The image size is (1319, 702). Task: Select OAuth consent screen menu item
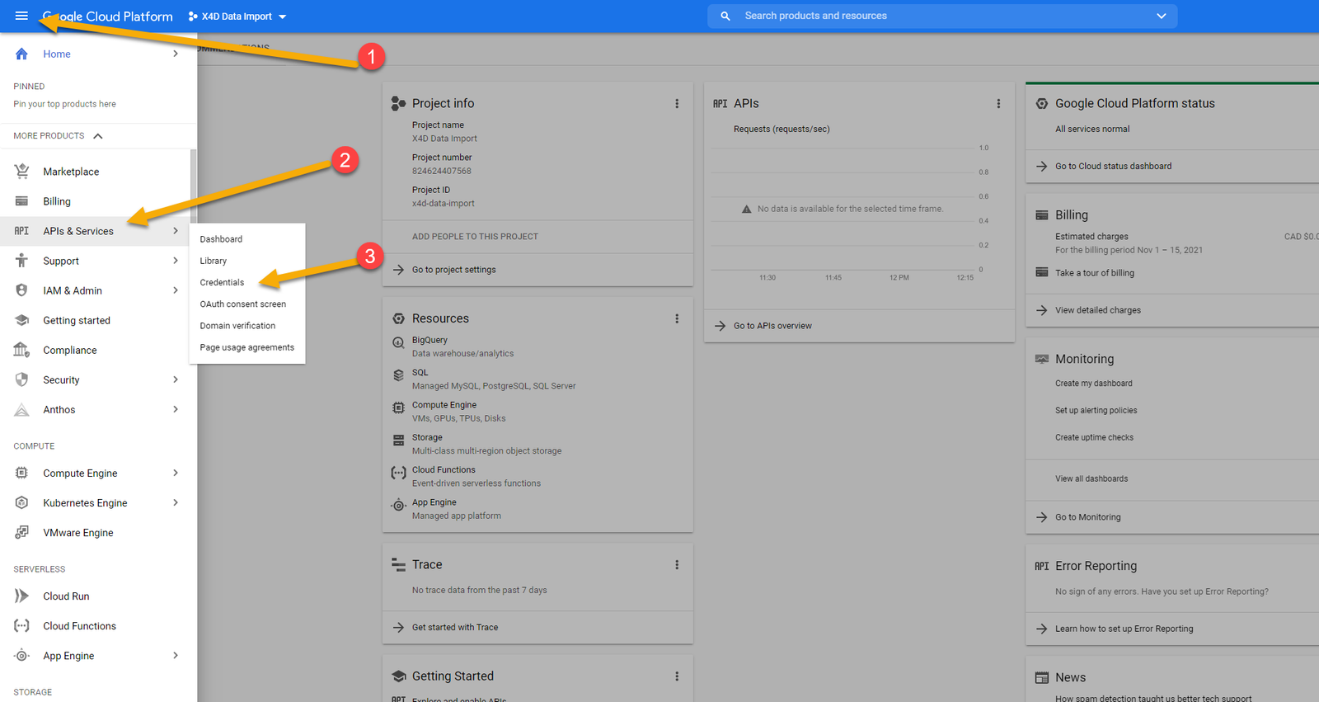242,304
